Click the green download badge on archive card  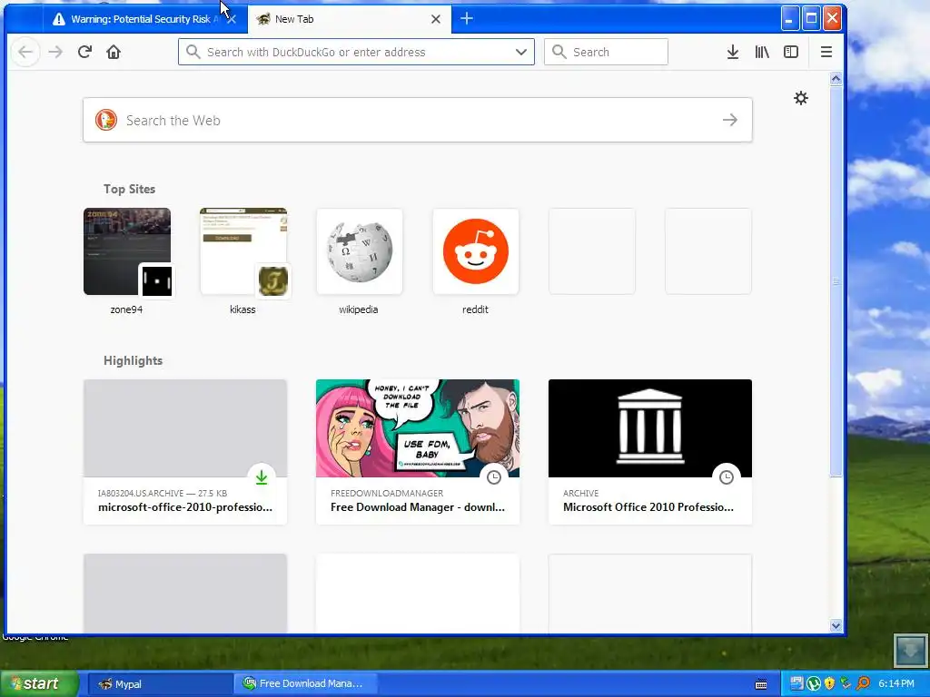(x=262, y=477)
